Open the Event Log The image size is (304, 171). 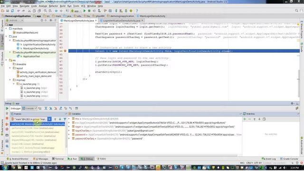click(268, 159)
